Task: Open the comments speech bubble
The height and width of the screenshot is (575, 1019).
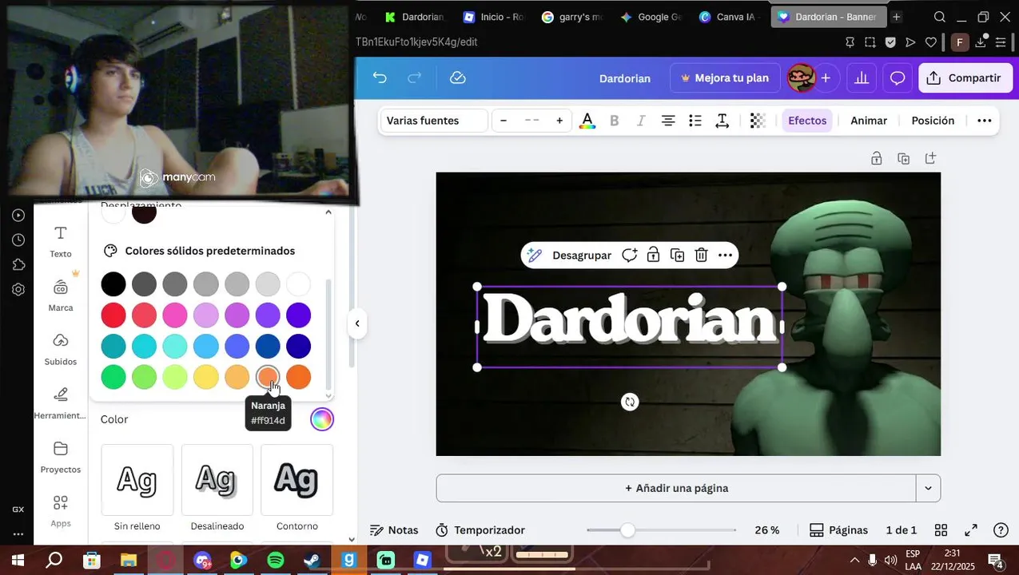Action: pyautogui.click(x=898, y=77)
